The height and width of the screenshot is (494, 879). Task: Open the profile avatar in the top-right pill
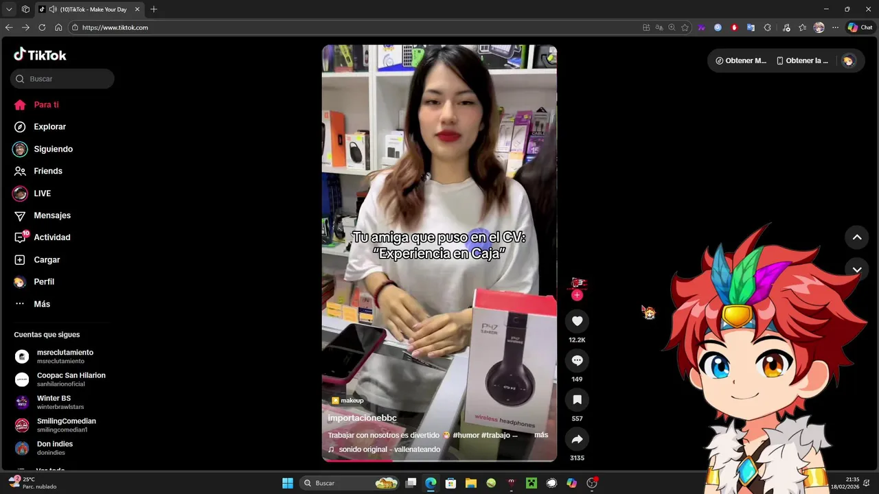[849, 60]
